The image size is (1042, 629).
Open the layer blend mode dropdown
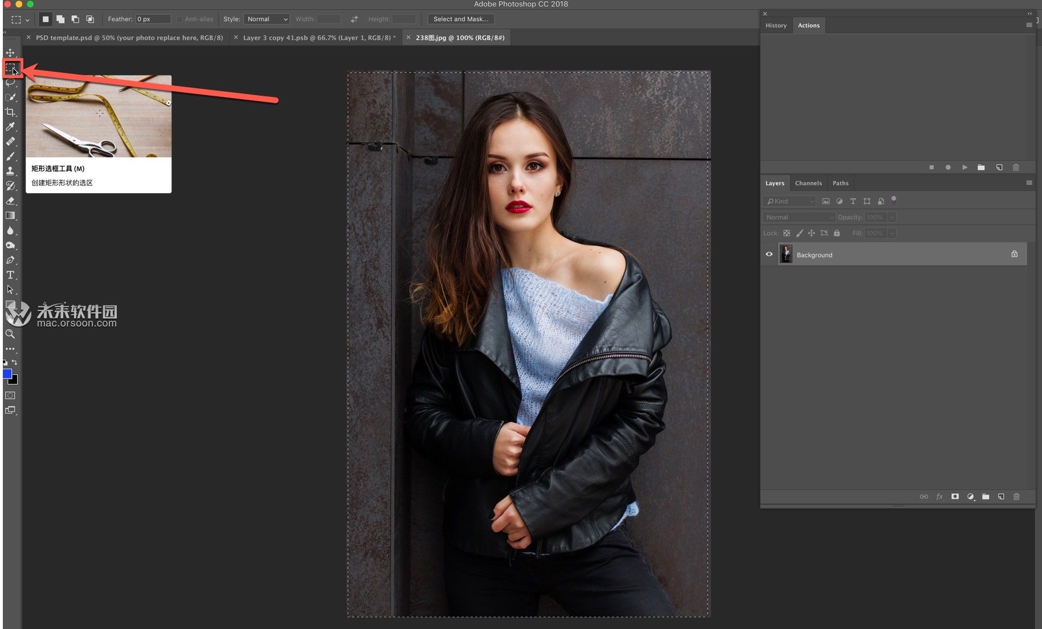pyautogui.click(x=799, y=217)
